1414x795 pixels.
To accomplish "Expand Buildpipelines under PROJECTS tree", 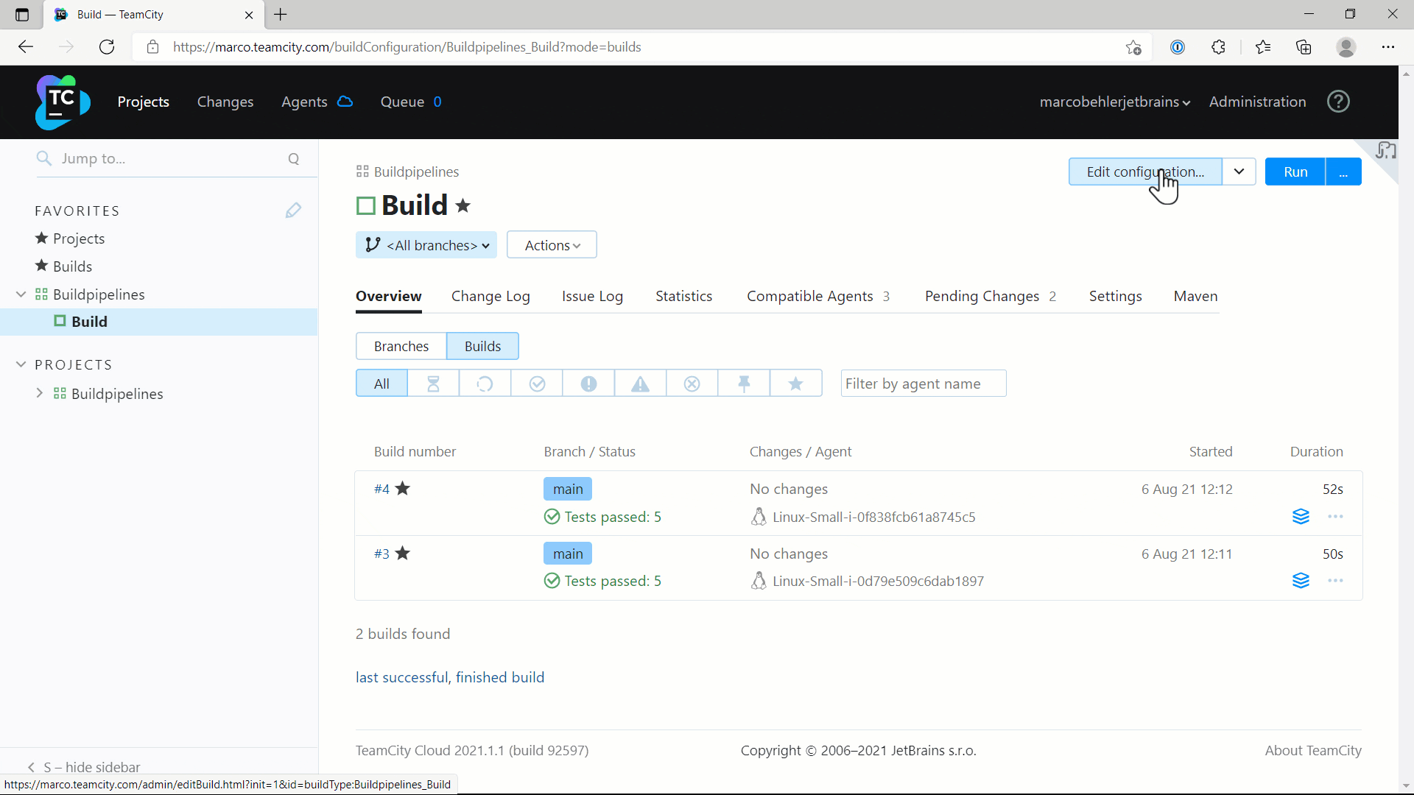I will [40, 394].
